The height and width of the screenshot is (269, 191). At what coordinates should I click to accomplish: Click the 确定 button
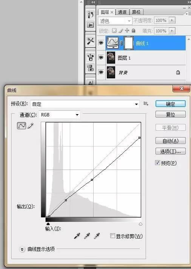click(x=170, y=104)
